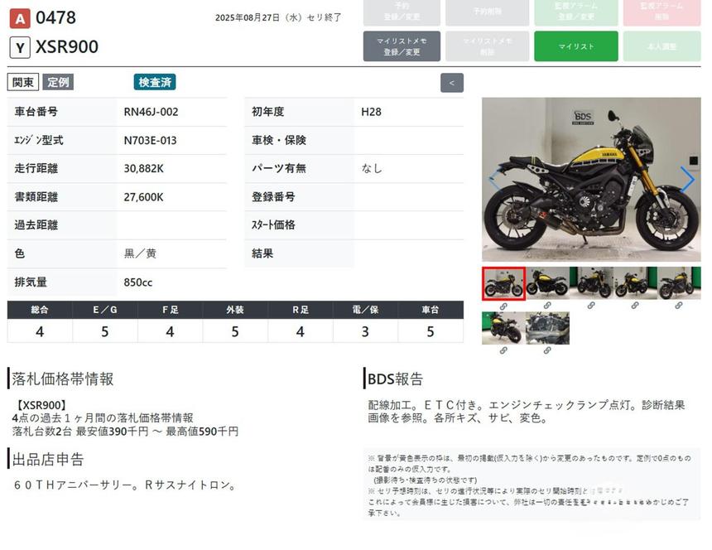Open the link icon under the third thumbnail

click(x=591, y=306)
